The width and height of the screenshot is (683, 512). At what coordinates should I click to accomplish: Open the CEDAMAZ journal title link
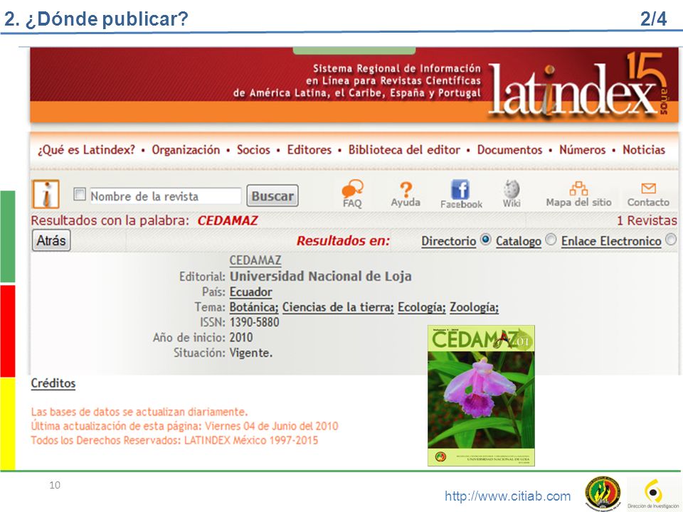click(255, 260)
